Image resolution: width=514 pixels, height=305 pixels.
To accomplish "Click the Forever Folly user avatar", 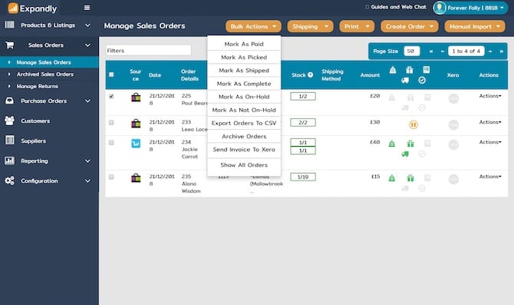I will (440, 8).
